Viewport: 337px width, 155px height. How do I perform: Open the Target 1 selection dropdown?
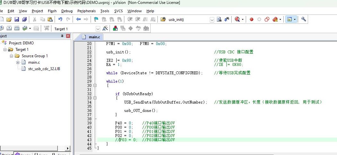coord(98,29)
